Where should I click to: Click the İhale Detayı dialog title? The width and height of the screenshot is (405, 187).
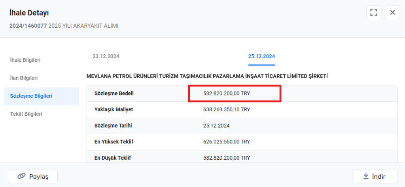tap(29, 13)
